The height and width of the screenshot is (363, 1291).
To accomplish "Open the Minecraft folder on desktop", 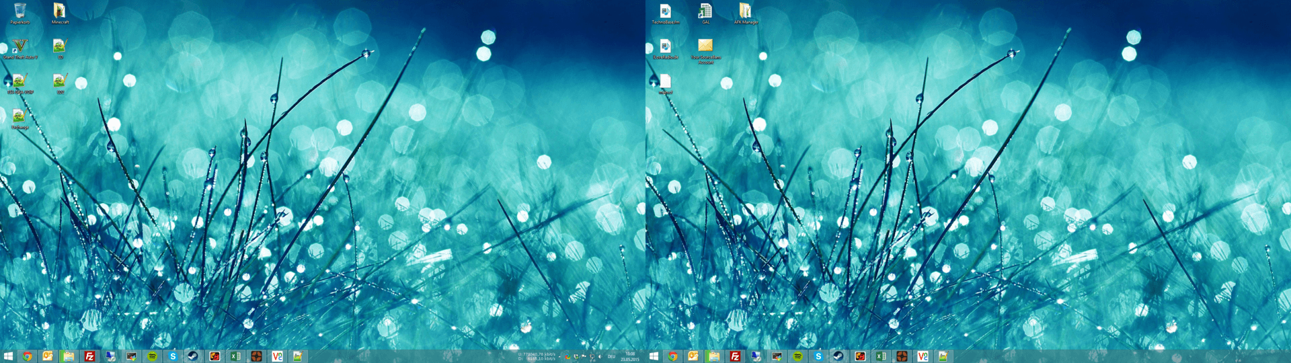I will click(60, 11).
